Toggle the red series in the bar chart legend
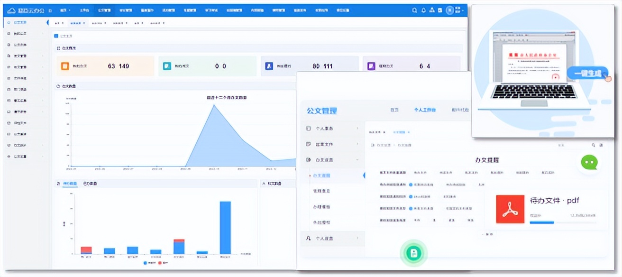This screenshot has height=277, width=622. click(160, 263)
